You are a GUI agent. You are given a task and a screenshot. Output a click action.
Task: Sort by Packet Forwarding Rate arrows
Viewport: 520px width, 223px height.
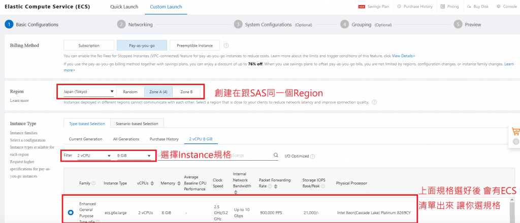(276, 187)
